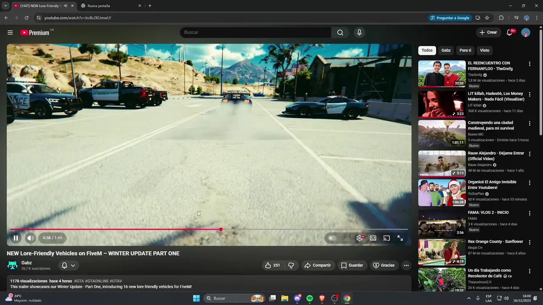Open tab search dropdown arrow
Image resolution: width=543 pixels, height=305 pixels.
[x=6, y=6]
